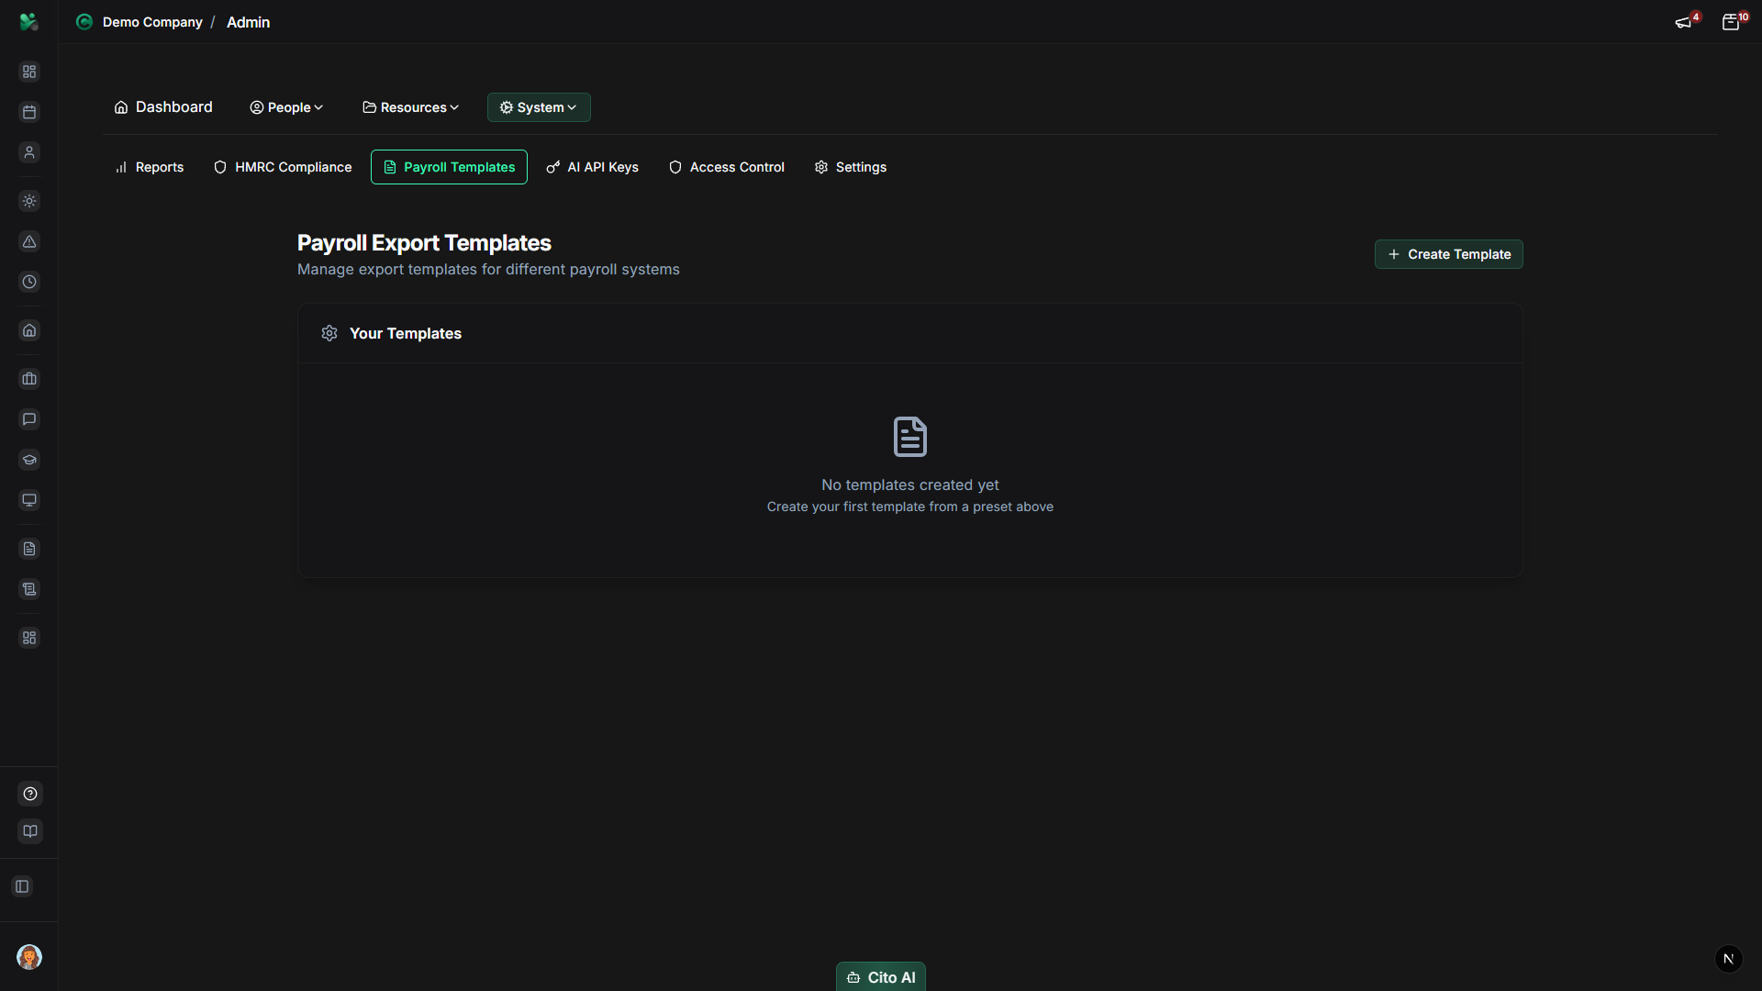
Task: Select the calendar icon in the sidebar
Action: click(29, 112)
